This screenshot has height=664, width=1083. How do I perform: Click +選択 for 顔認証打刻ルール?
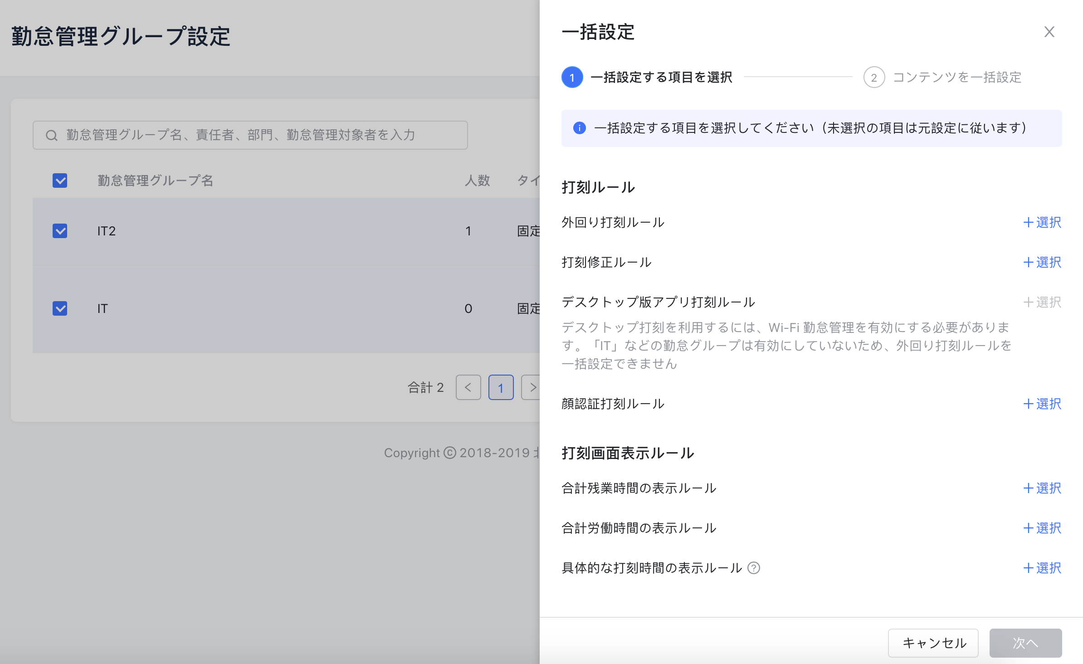pos(1042,404)
